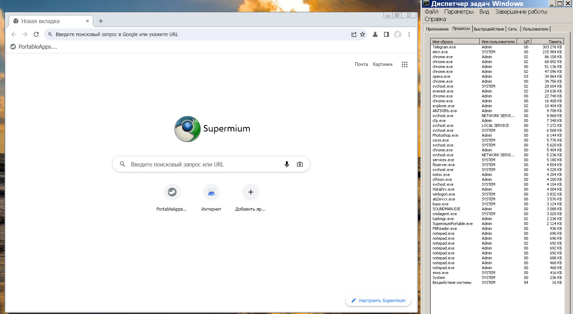Screen dimensions: 573x314
Task: Open a new tab with plus button
Action: point(101,21)
